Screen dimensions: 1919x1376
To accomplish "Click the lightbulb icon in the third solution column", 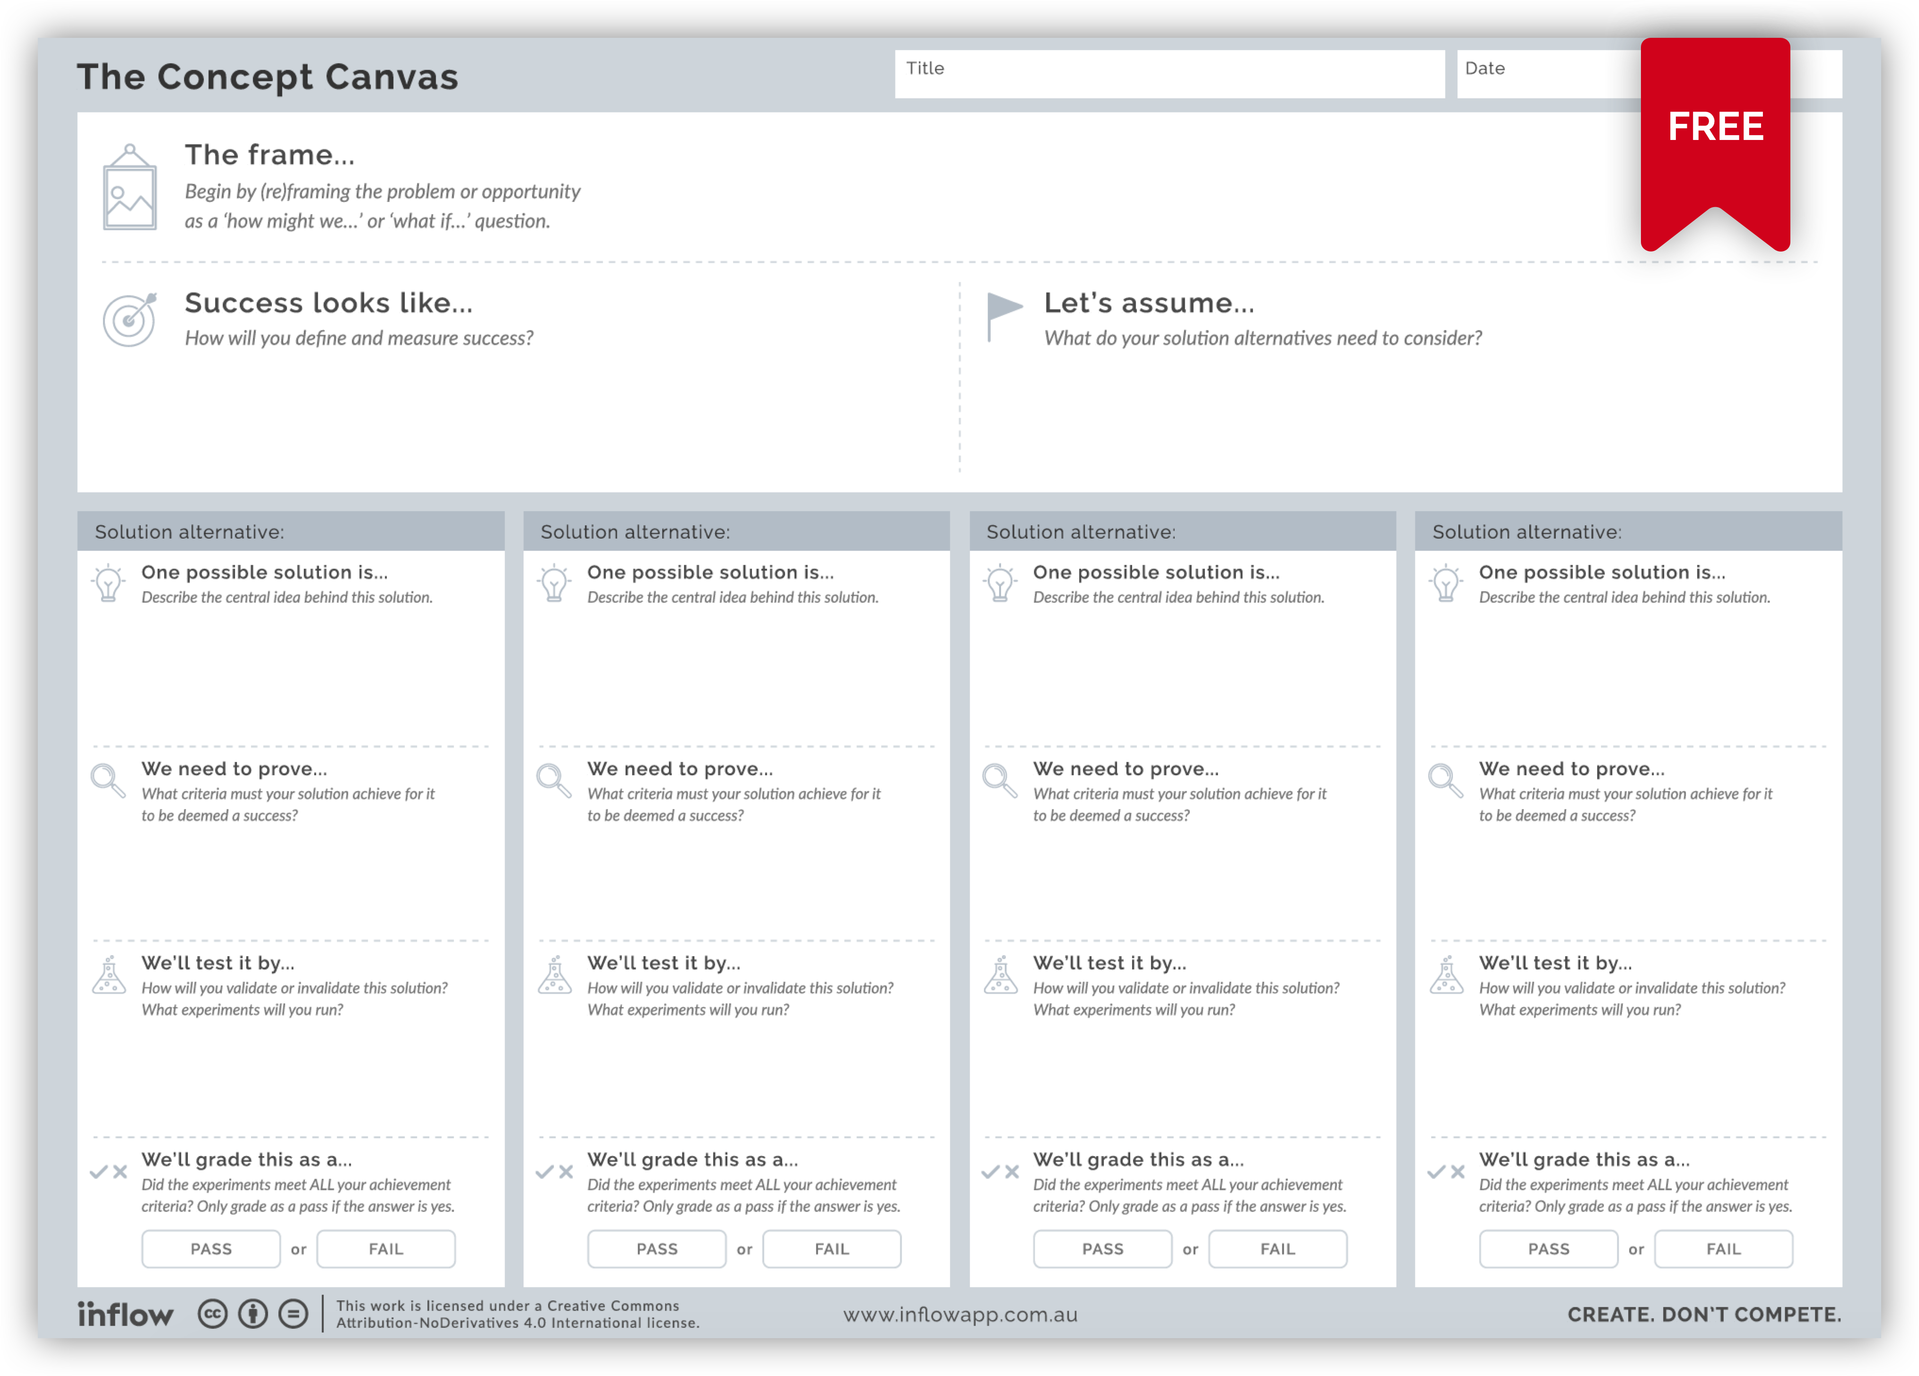I will (1000, 583).
